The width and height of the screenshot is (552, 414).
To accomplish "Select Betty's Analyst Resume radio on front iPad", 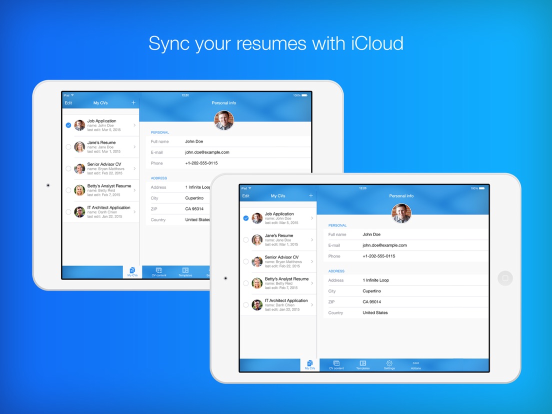I will [245, 283].
